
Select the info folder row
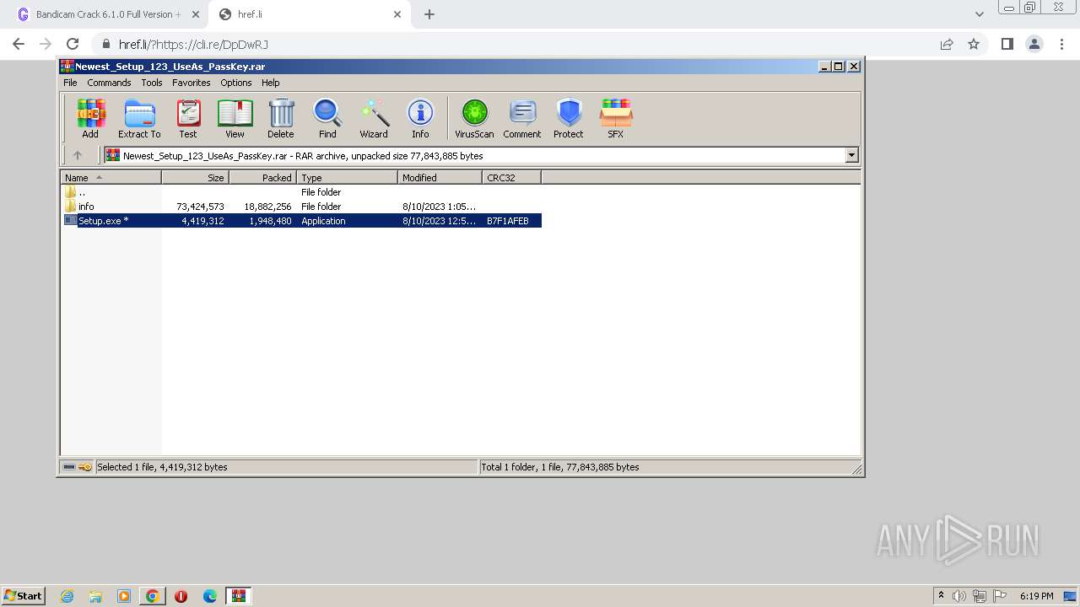pyautogui.click(x=301, y=207)
